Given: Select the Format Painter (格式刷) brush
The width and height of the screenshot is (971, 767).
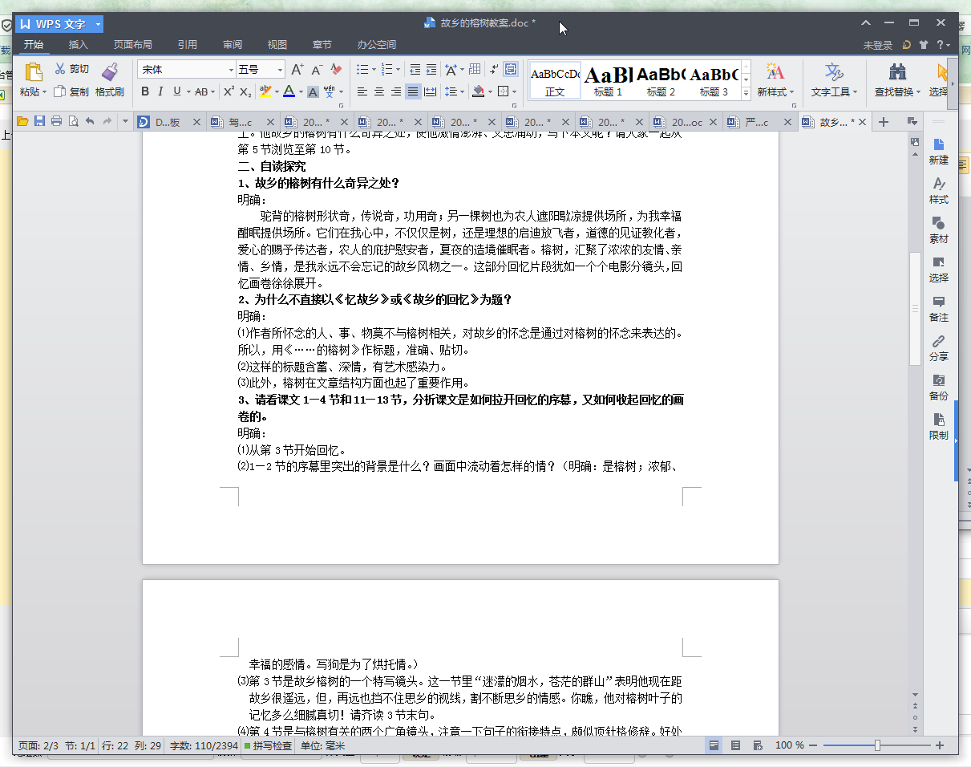Looking at the screenshot, I should (110, 79).
